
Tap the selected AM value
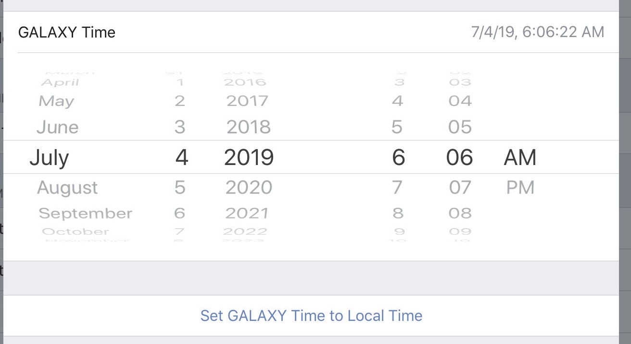point(520,158)
